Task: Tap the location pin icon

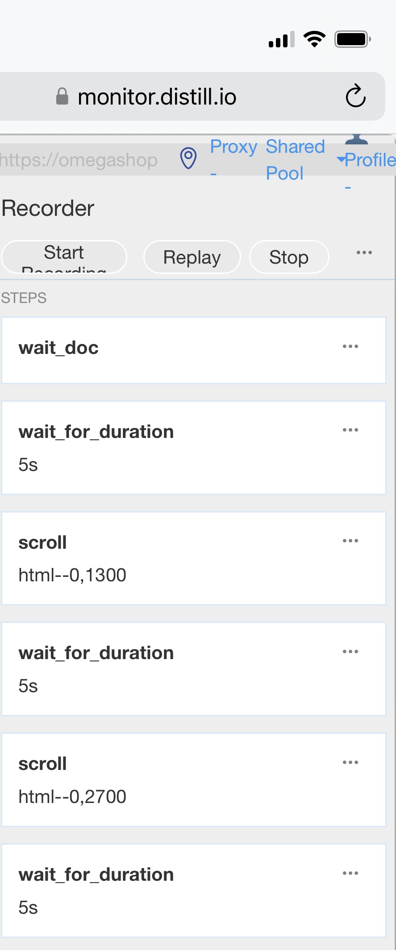Action: tap(188, 158)
